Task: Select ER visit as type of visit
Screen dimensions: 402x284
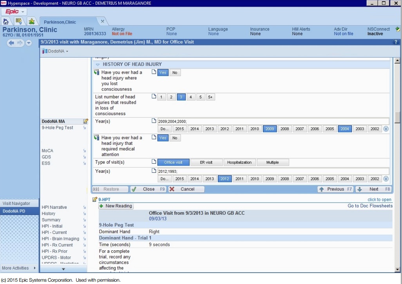Action: point(206,162)
